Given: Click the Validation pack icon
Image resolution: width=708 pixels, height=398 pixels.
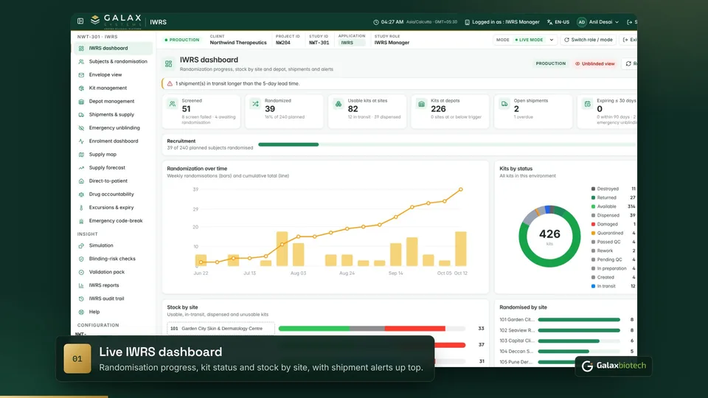Looking at the screenshot, I should point(81,272).
